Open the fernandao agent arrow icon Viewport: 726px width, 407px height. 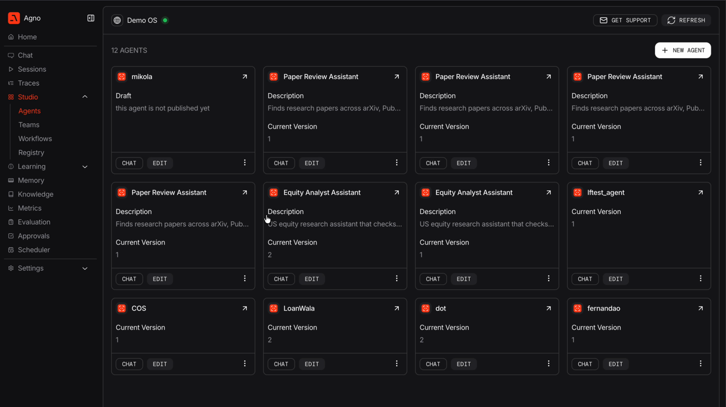(x=701, y=308)
